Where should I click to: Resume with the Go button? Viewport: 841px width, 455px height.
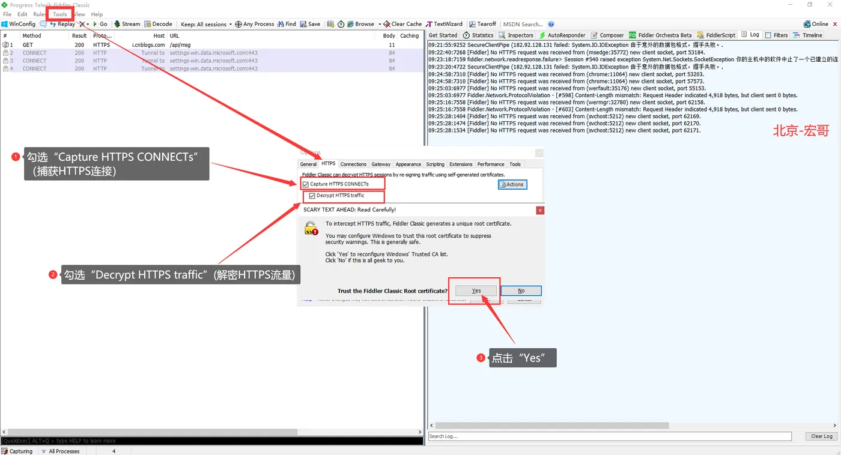pos(100,24)
